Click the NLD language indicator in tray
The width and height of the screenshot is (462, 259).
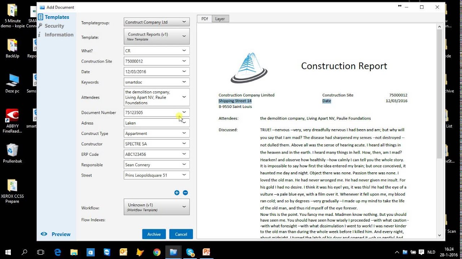(431, 252)
